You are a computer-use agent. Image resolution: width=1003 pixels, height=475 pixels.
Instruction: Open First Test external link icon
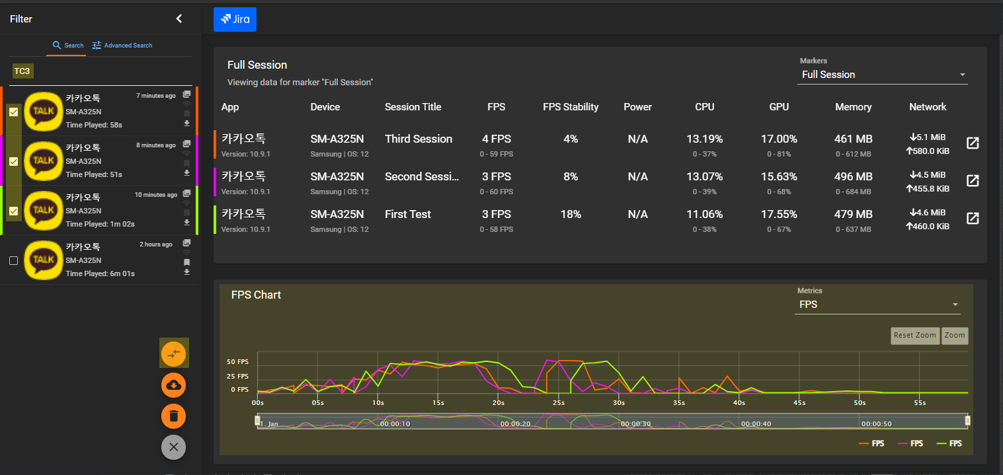pyautogui.click(x=973, y=218)
